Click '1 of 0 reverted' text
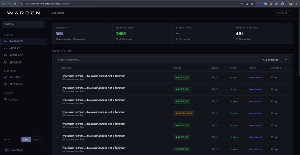This screenshot has width=300, height=155. point(183,39)
